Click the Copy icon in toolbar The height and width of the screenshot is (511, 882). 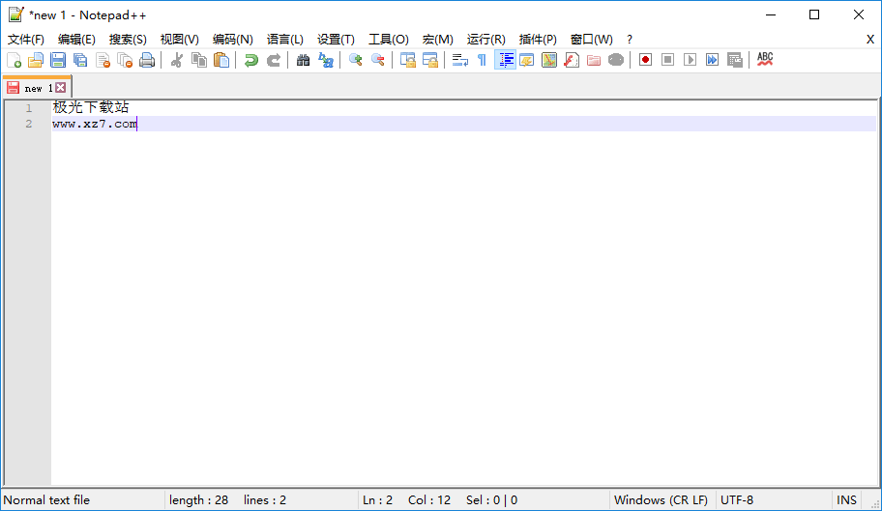pos(199,60)
